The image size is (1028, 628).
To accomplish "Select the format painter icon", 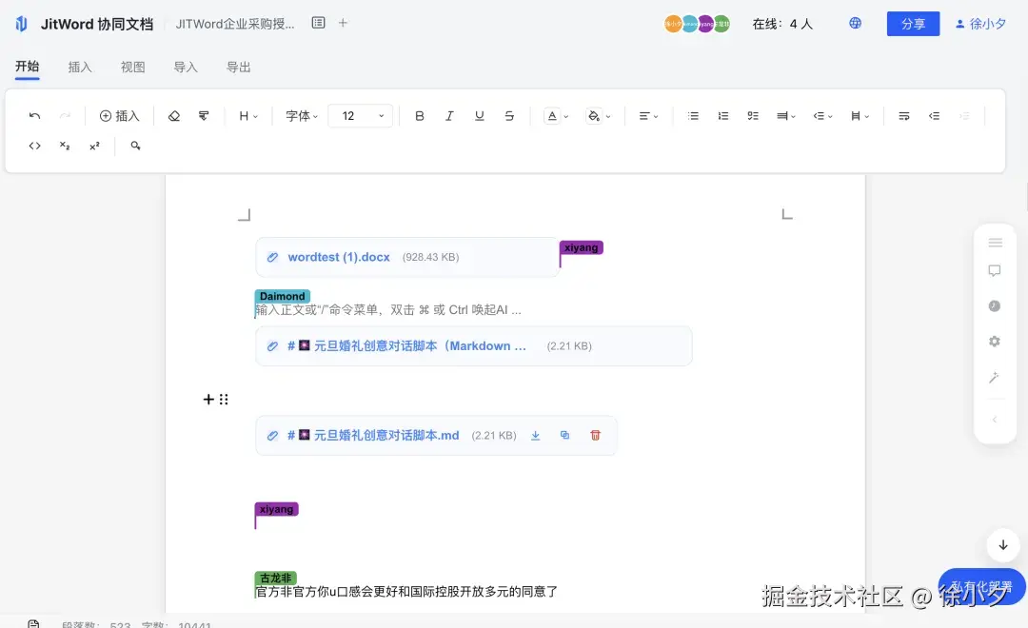I will point(204,115).
